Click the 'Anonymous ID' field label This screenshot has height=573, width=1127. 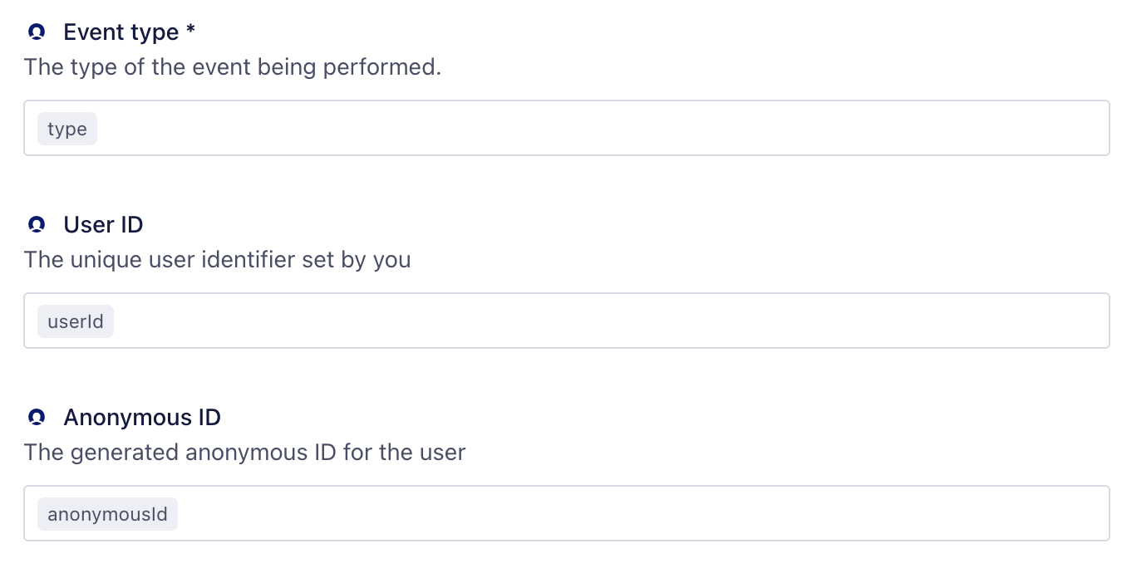click(142, 417)
